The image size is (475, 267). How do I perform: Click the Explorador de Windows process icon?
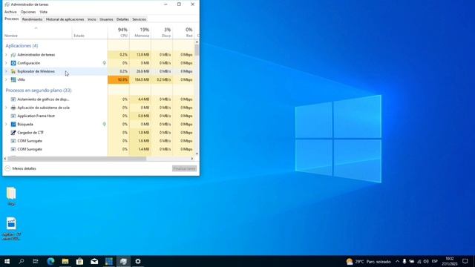point(13,71)
